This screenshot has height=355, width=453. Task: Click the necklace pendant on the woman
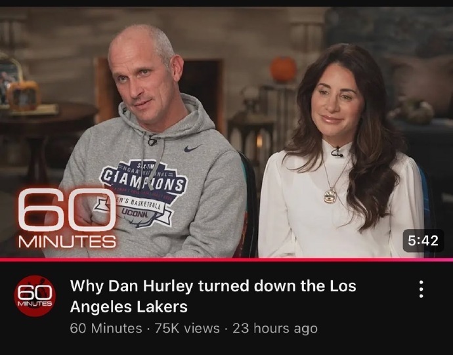330,196
